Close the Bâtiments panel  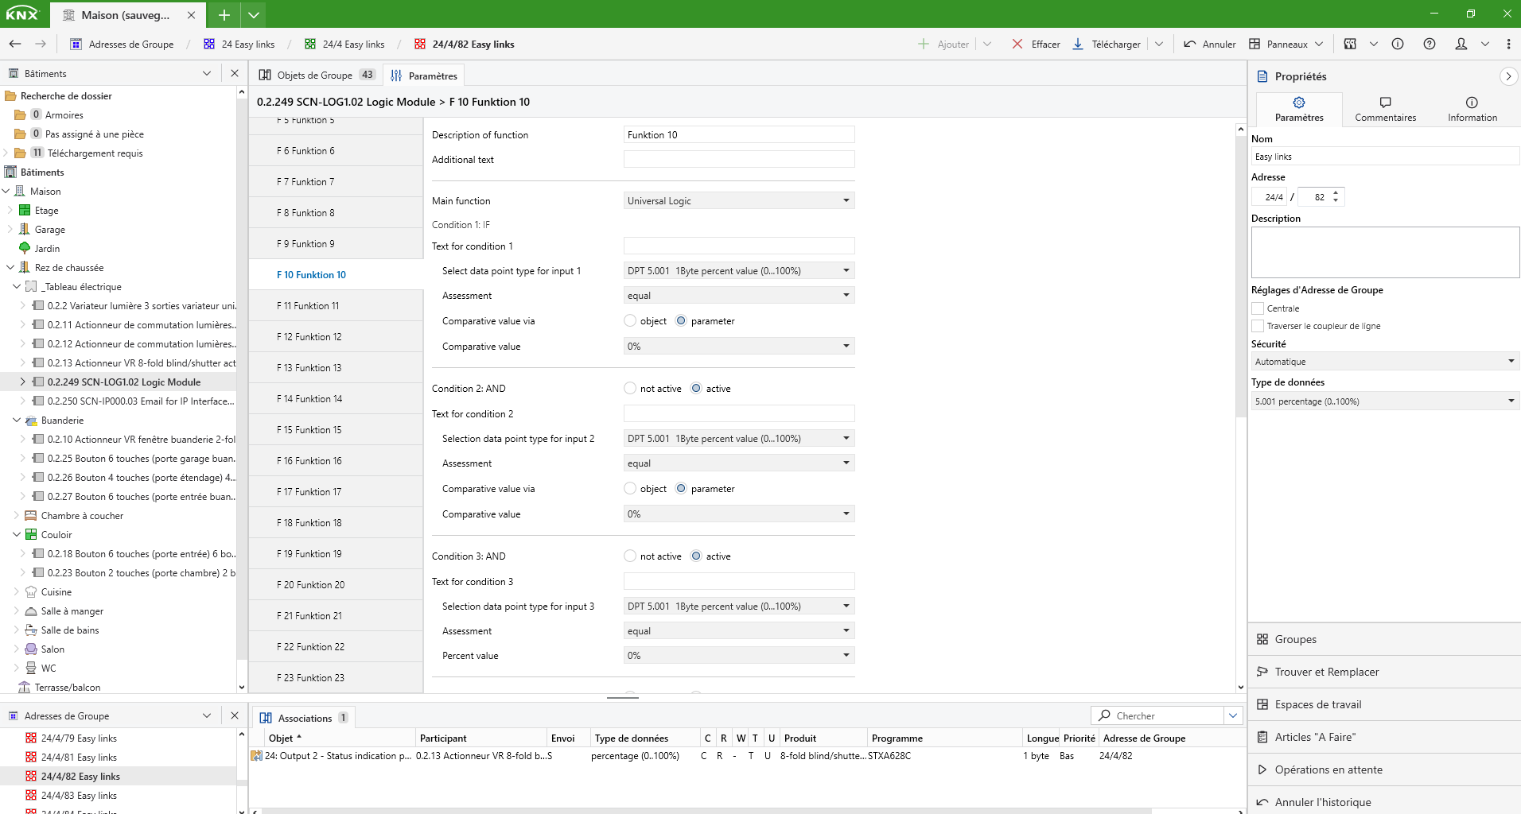pyautogui.click(x=235, y=73)
